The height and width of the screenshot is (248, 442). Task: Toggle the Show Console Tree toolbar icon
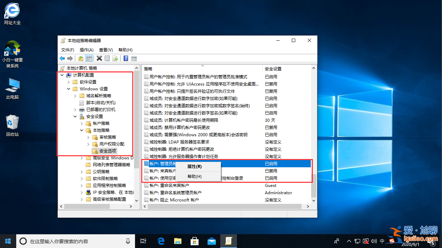(89, 58)
